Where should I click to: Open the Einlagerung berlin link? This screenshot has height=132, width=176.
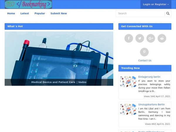pyautogui.click(x=149, y=77)
